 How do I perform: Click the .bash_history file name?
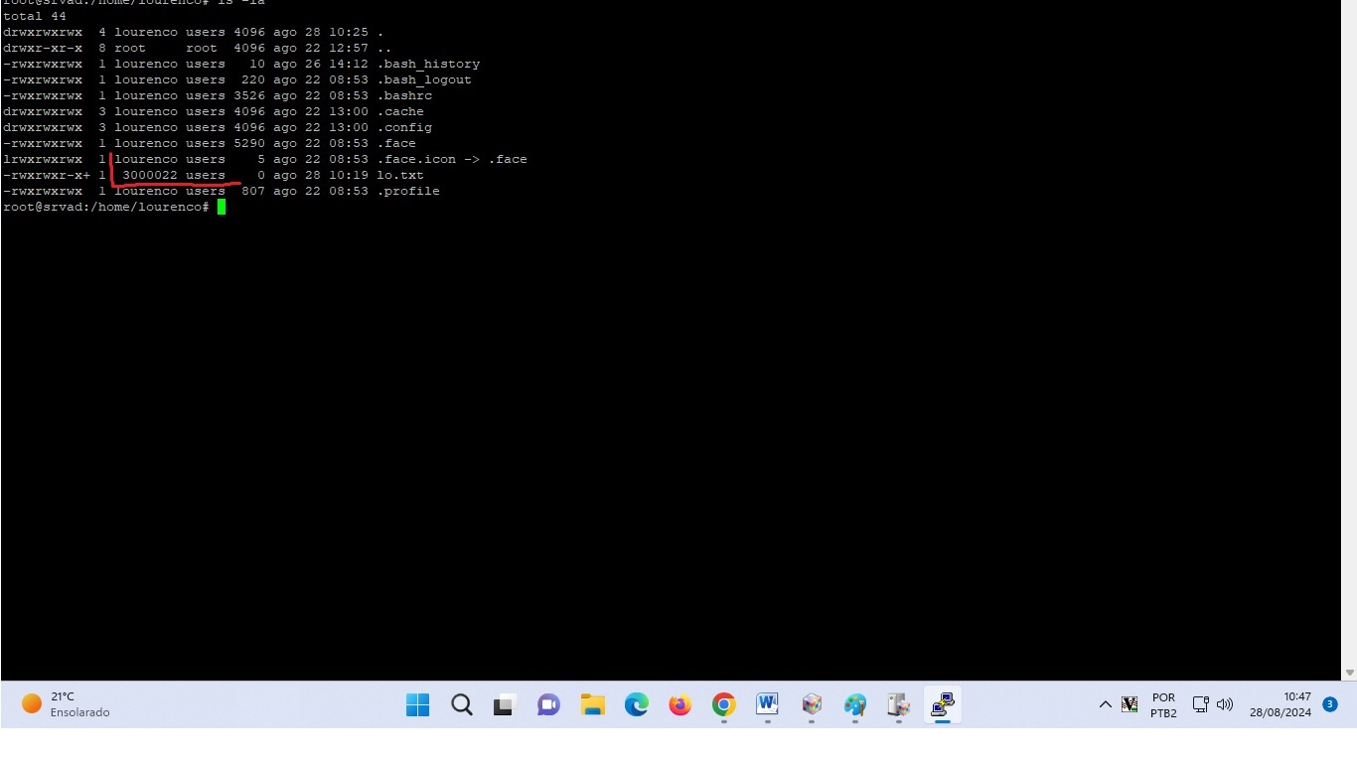(428, 64)
